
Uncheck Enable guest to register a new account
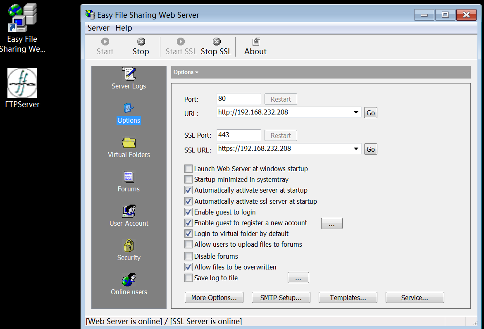(x=188, y=223)
